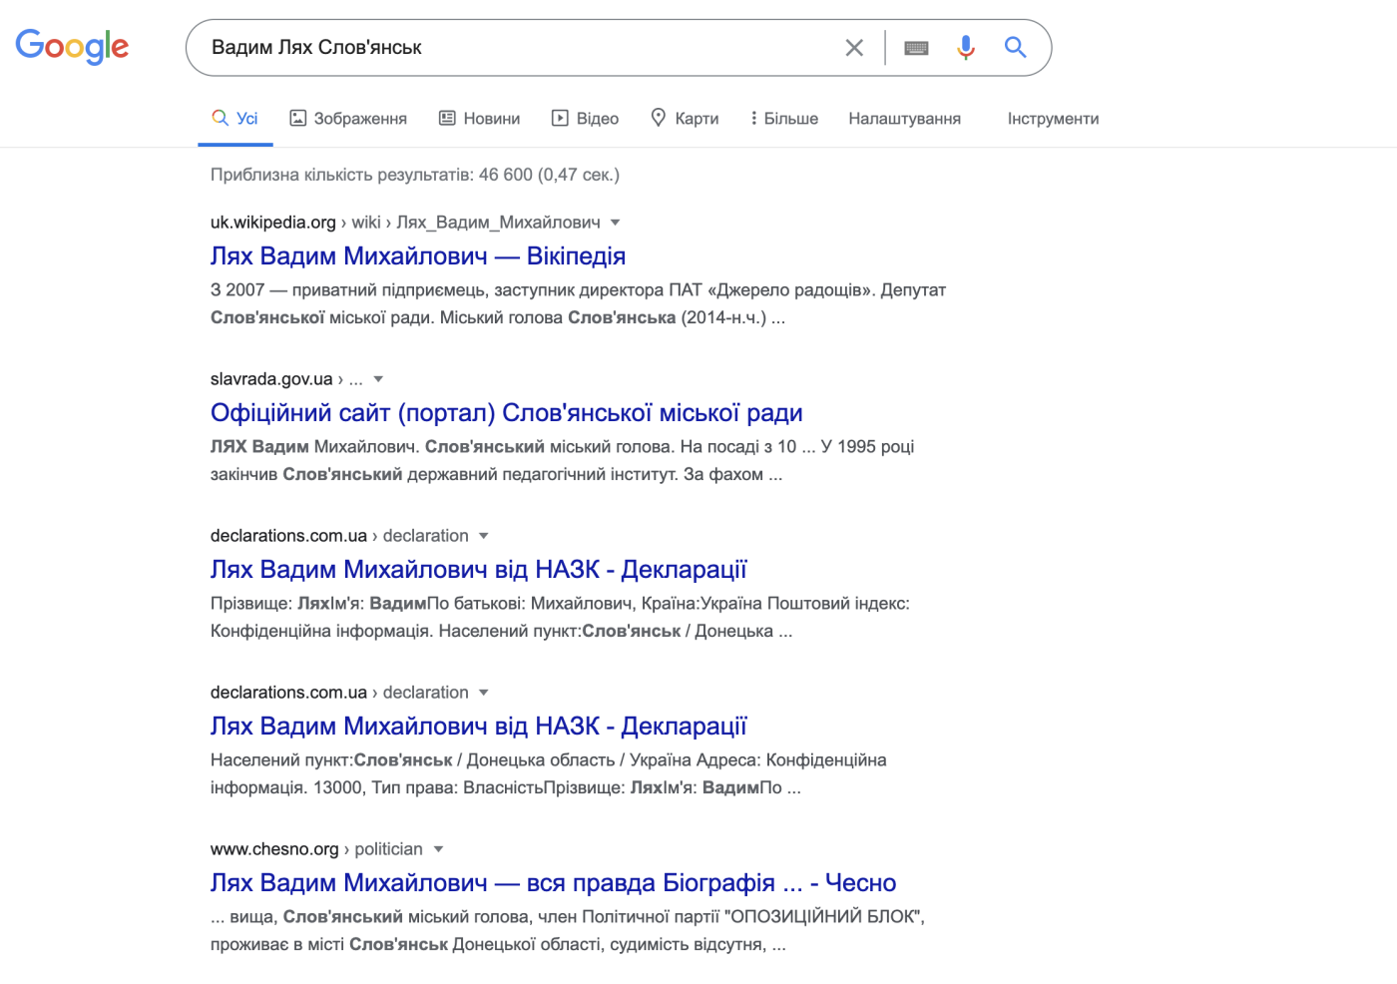The image size is (1397, 984).
Task: Click the www.chesno.org › politician breadcrumb
Action: (x=316, y=848)
